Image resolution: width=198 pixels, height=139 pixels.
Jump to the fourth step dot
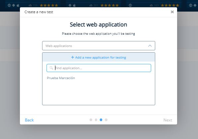(106, 120)
